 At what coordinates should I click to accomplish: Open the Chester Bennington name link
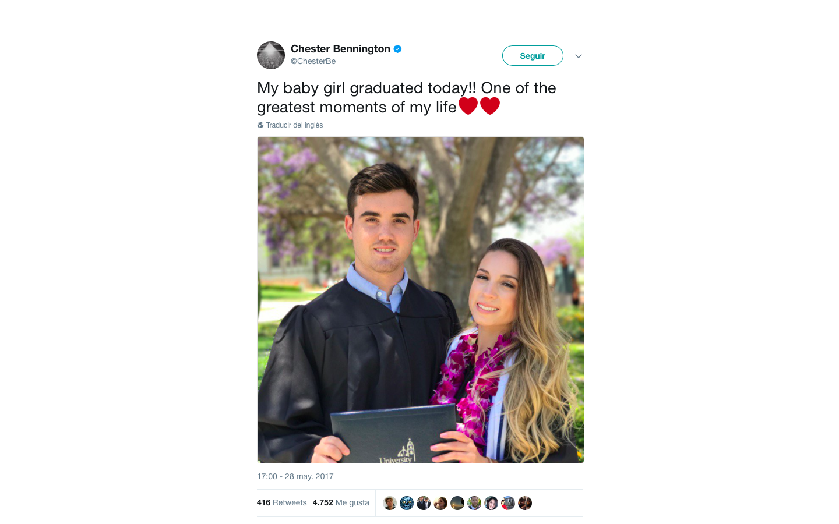[x=340, y=49]
